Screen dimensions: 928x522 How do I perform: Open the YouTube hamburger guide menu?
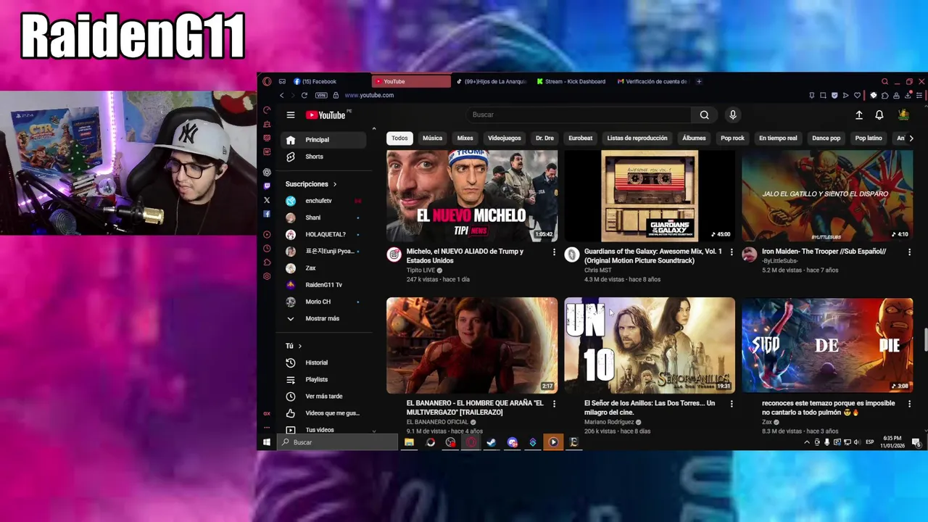[x=290, y=115]
